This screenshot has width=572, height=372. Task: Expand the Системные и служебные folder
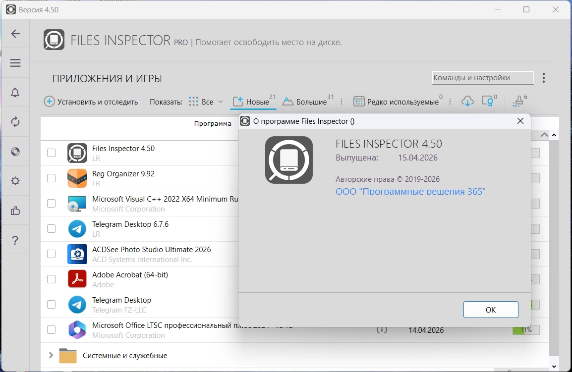point(51,355)
